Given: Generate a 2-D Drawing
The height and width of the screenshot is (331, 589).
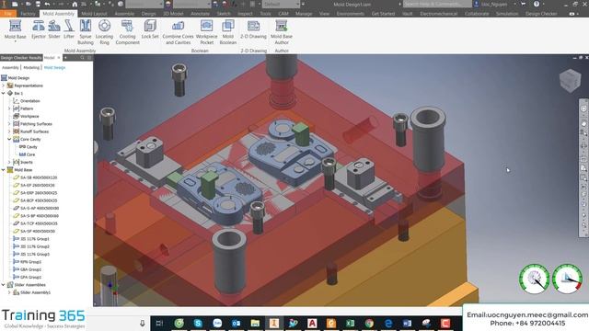Looking at the screenshot, I should 253,29.
